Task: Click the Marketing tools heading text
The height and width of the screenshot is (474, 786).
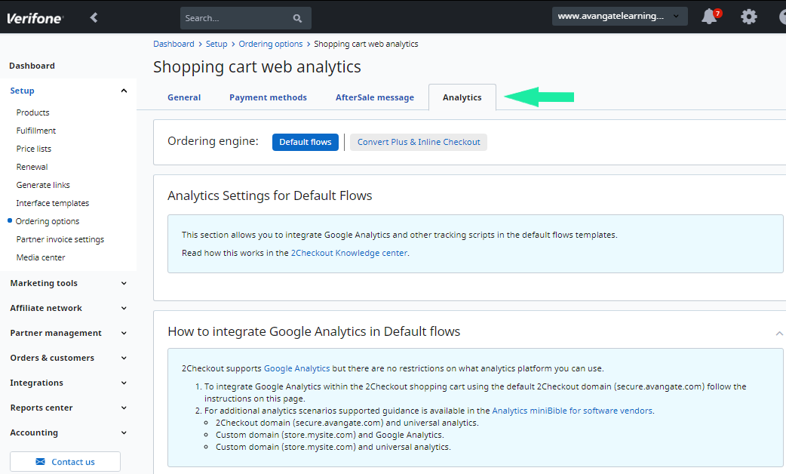Action: coord(44,283)
